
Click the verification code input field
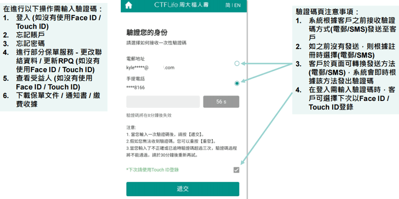point(163,102)
